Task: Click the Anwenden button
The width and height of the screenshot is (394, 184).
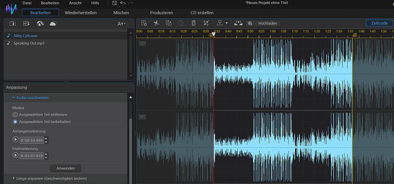Action: pyautogui.click(x=65, y=168)
